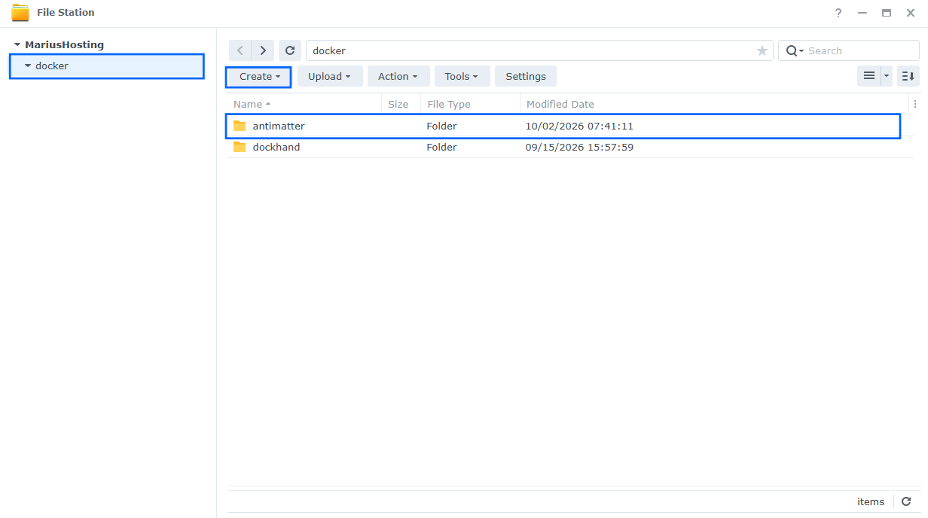The width and height of the screenshot is (928, 518).
Task: Click date 09/15/2026 15:57:59
Action: tap(579, 147)
